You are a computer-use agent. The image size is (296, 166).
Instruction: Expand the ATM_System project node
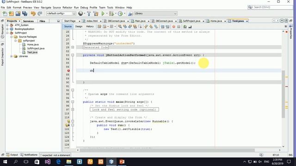7,25
